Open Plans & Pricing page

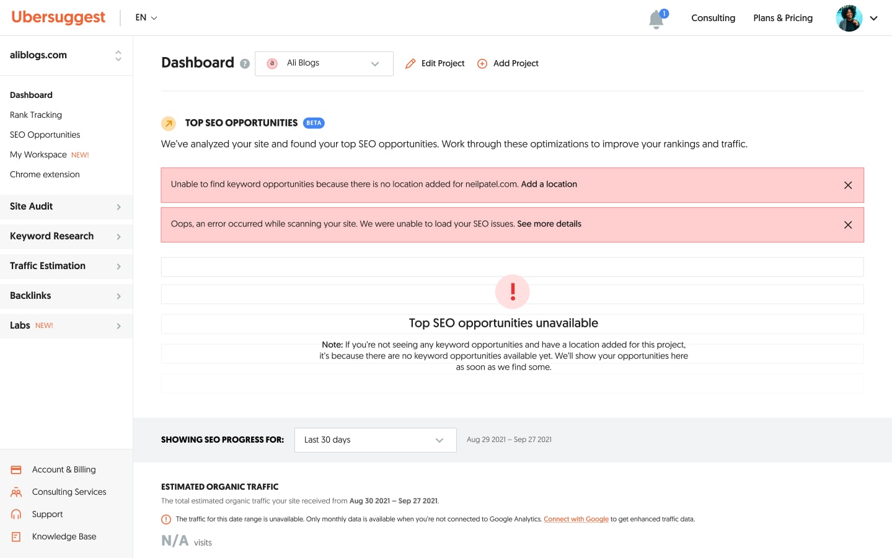coord(783,18)
